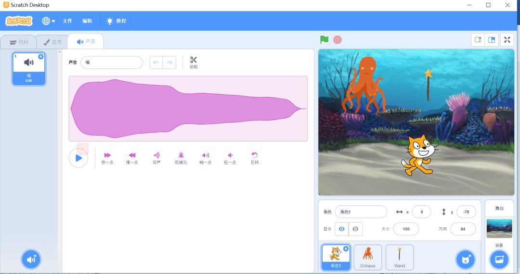Open the language globe menu

coord(49,21)
